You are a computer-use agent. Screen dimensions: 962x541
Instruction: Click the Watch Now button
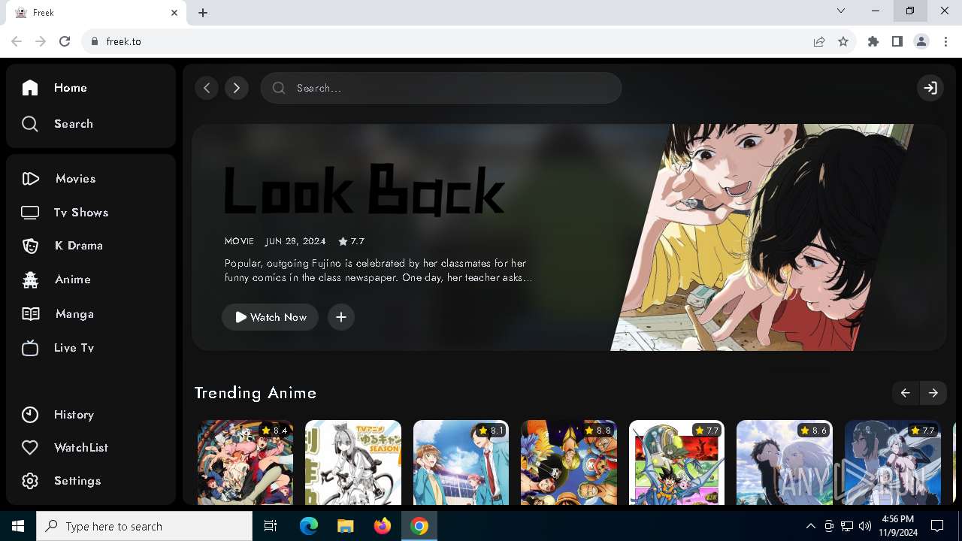(270, 317)
